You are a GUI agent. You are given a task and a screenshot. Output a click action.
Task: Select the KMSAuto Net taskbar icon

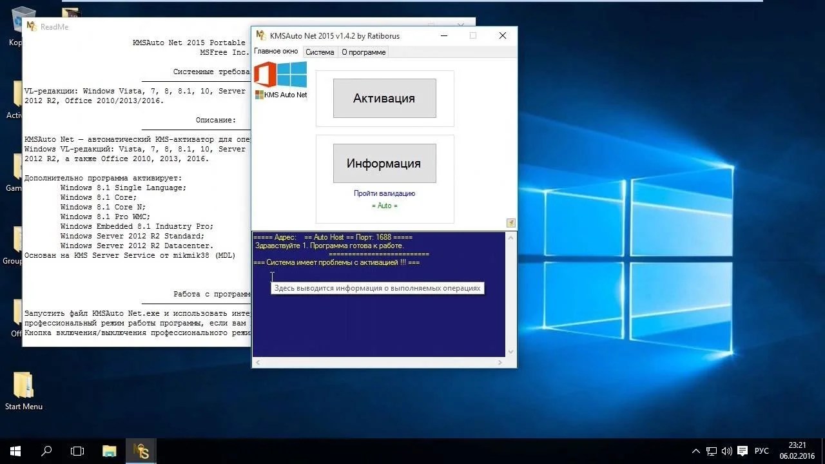(x=140, y=450)
